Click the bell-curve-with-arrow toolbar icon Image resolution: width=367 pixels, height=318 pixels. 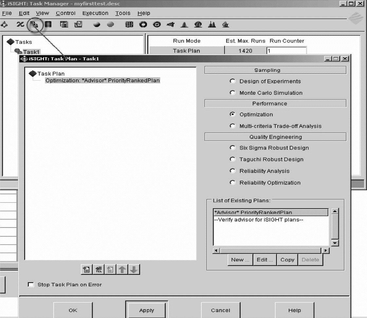pyautogui.click(x=198, y=24)
